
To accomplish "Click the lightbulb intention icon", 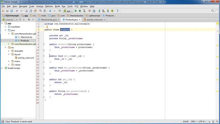I will [47, 27].
